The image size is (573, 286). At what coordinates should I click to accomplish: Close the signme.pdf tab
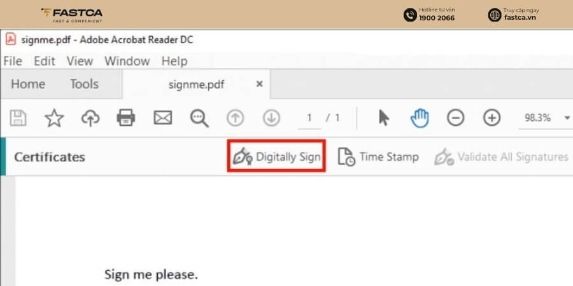click(260, 84)
